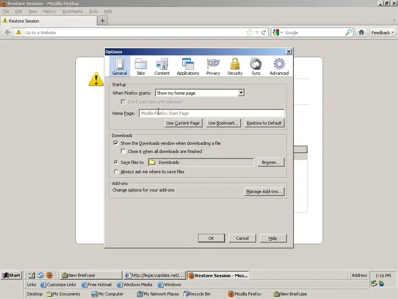Screen dimensions: 398x299
Task: Bookmark page with the star icon
Action: (250, 33)
